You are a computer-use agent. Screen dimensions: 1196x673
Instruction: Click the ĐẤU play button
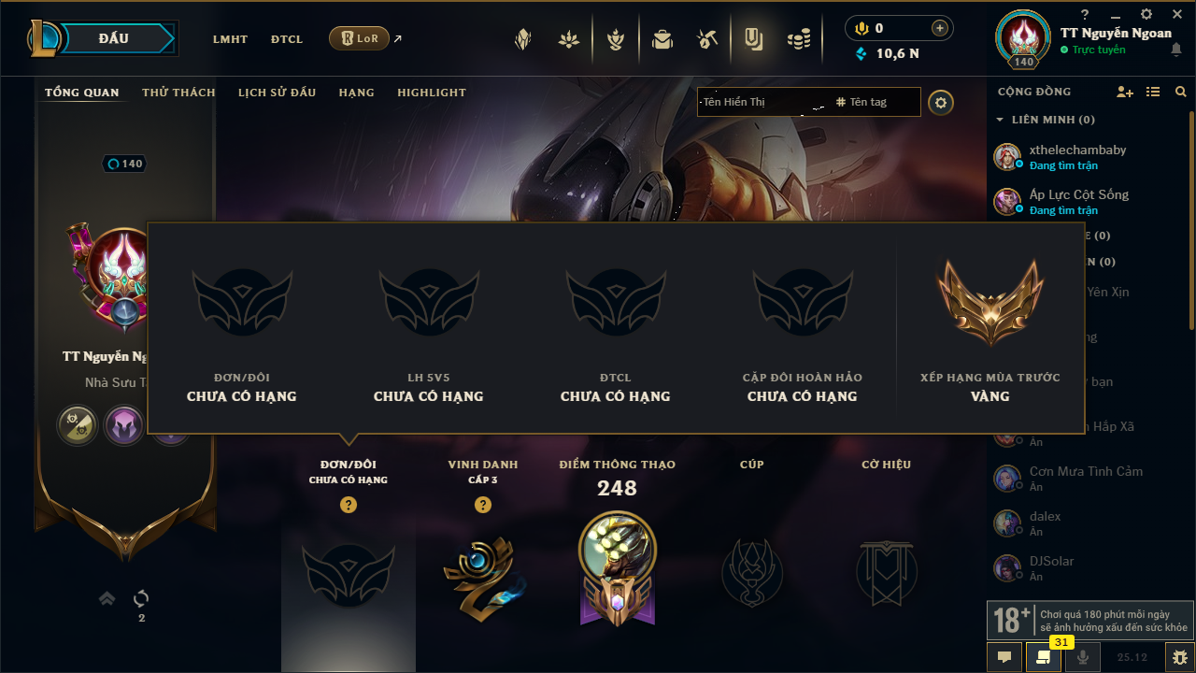[112, 38]
